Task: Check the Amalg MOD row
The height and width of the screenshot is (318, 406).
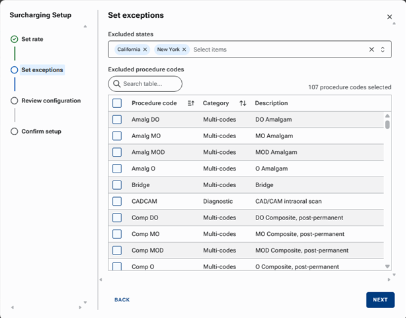Action: click(117, 152)
